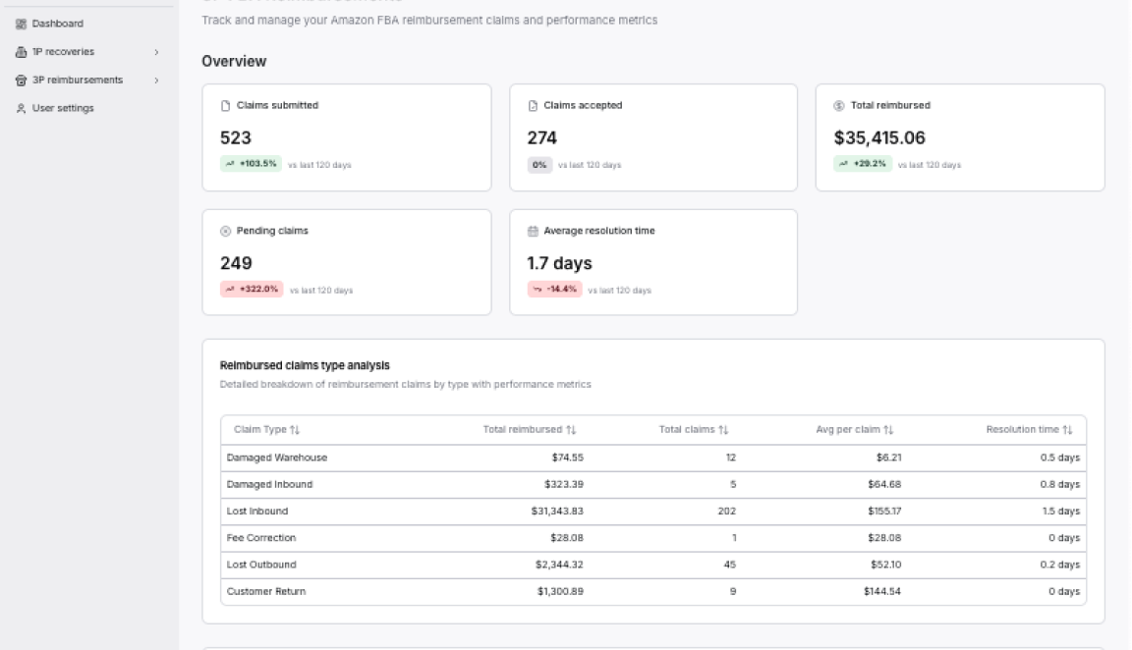Open User settings from the sidebar
This screenshot has height=650, width=1132.
(62, 108)
